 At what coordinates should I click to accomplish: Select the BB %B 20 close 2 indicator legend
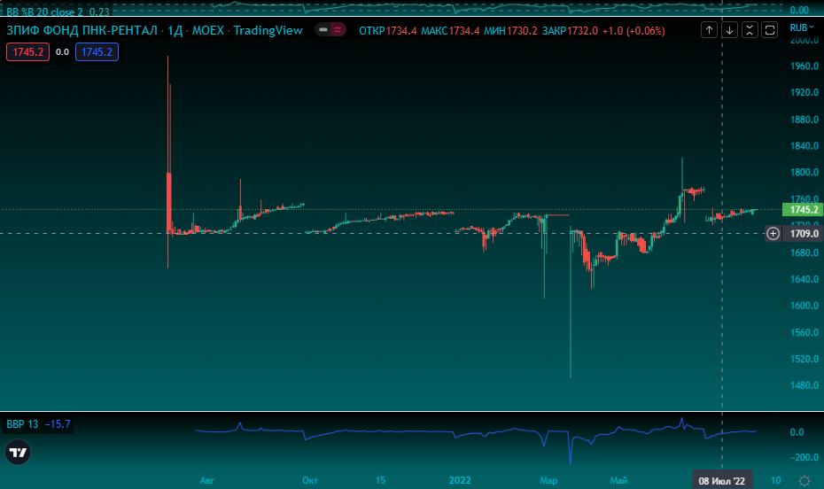click(44, 11)
